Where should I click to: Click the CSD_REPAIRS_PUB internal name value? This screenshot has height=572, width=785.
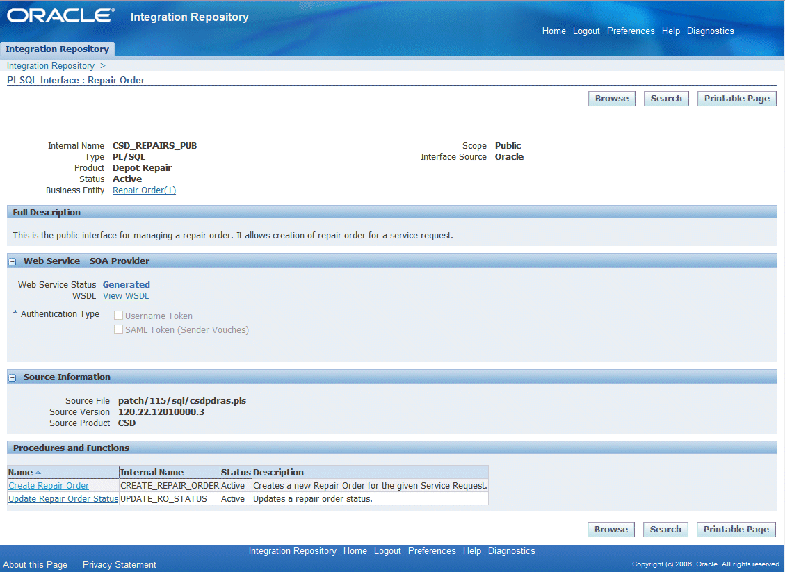tap(154, 146)
